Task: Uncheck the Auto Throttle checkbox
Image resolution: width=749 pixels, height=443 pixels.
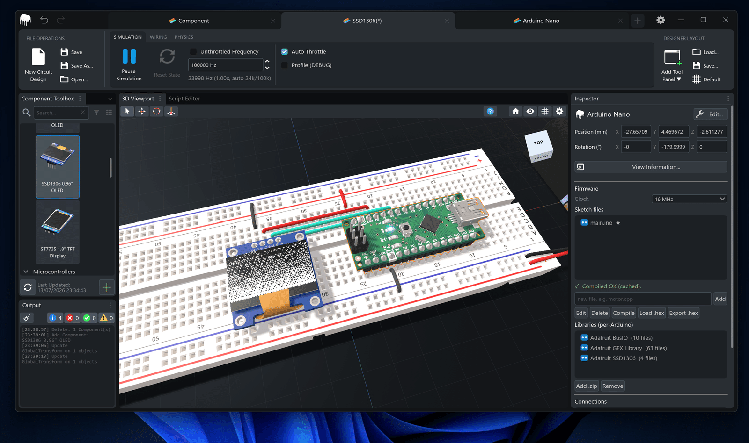Action: point(285,51)
